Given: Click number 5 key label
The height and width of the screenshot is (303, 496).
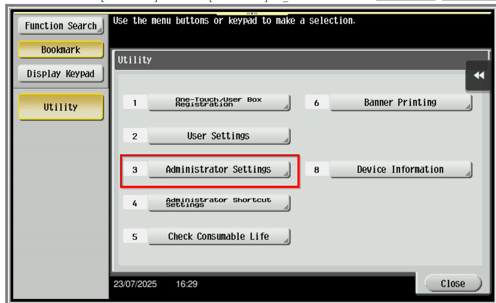Looking at the screenshot, I should (135, 237).
